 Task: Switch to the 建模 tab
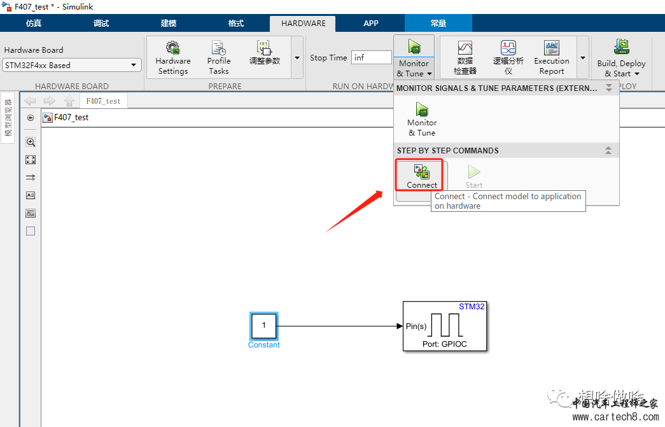(x=169, y=24)
